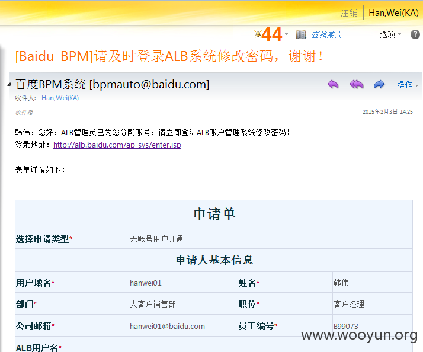Click sender 百度BPM系统 [bpmauto@baidu.com]
The image size is (423, 352).
113,84
